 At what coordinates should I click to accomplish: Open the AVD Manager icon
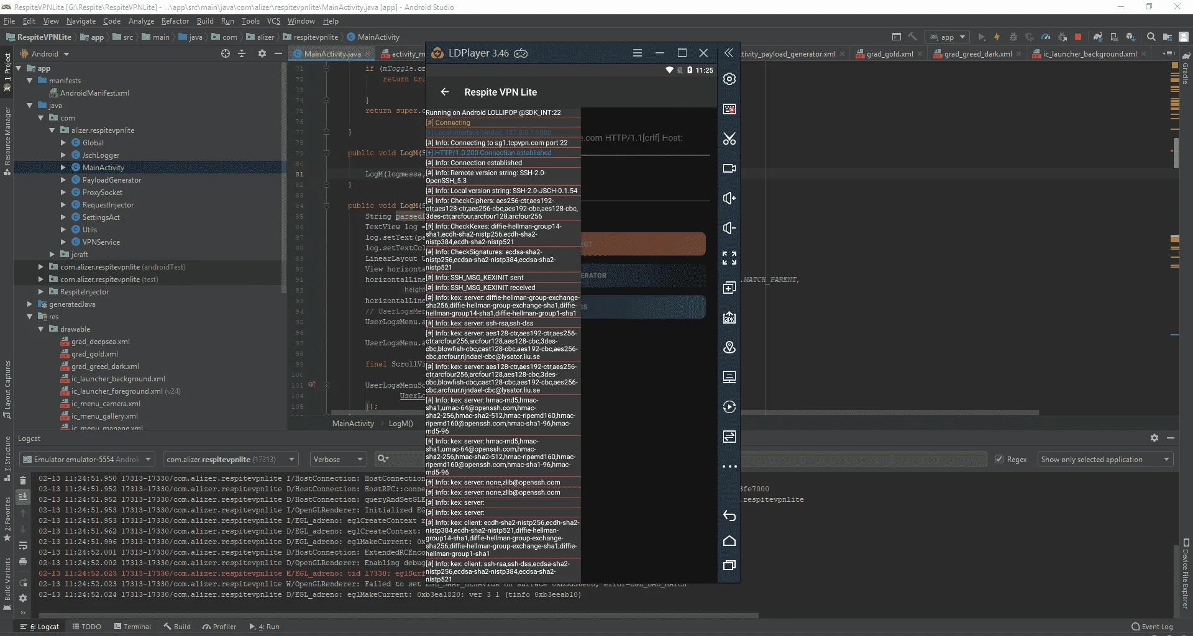(1114, 37)
